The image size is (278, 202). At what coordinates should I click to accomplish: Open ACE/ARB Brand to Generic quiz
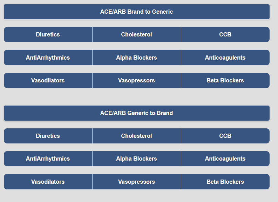click(136, 12)
